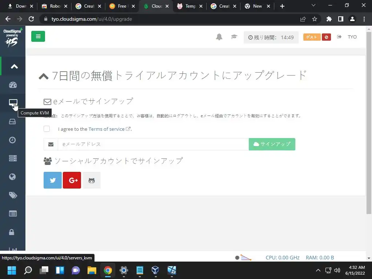Click the usage graph icon in status bar
The width and height of the screenshot is (372, 279).
[x=246, y=258]
